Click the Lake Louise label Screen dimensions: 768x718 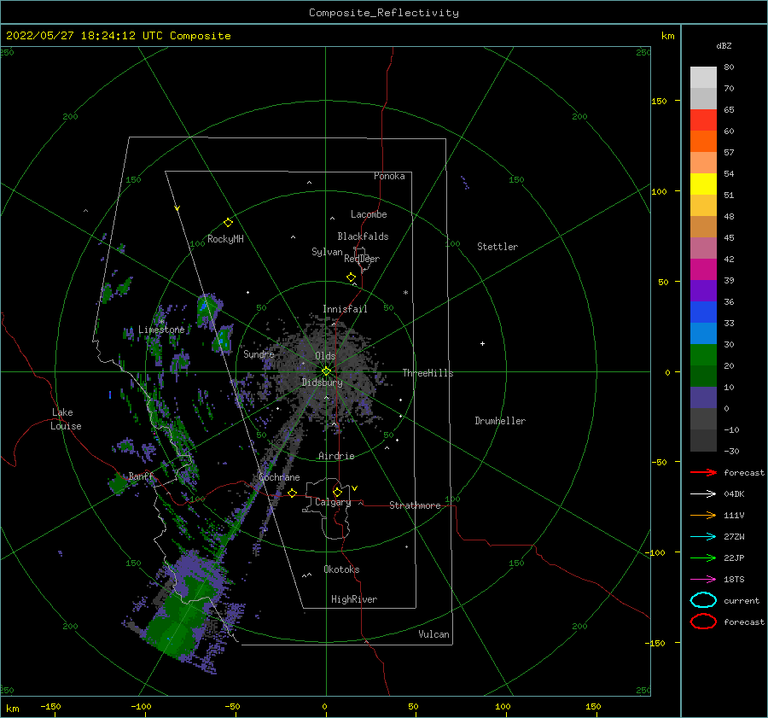pyautogui.click(x=66, y=419)
